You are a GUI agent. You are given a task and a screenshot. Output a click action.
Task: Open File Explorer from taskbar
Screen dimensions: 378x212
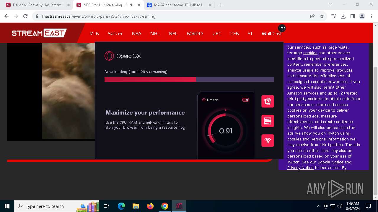coord(136,206)
